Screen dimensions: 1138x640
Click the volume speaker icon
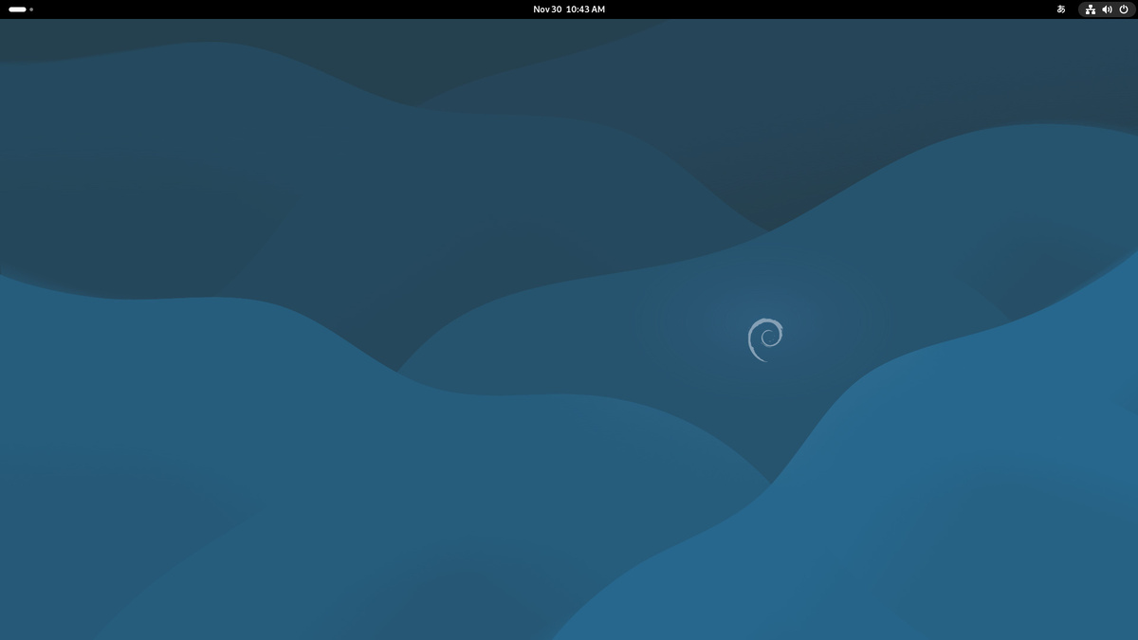point(1107,9)
